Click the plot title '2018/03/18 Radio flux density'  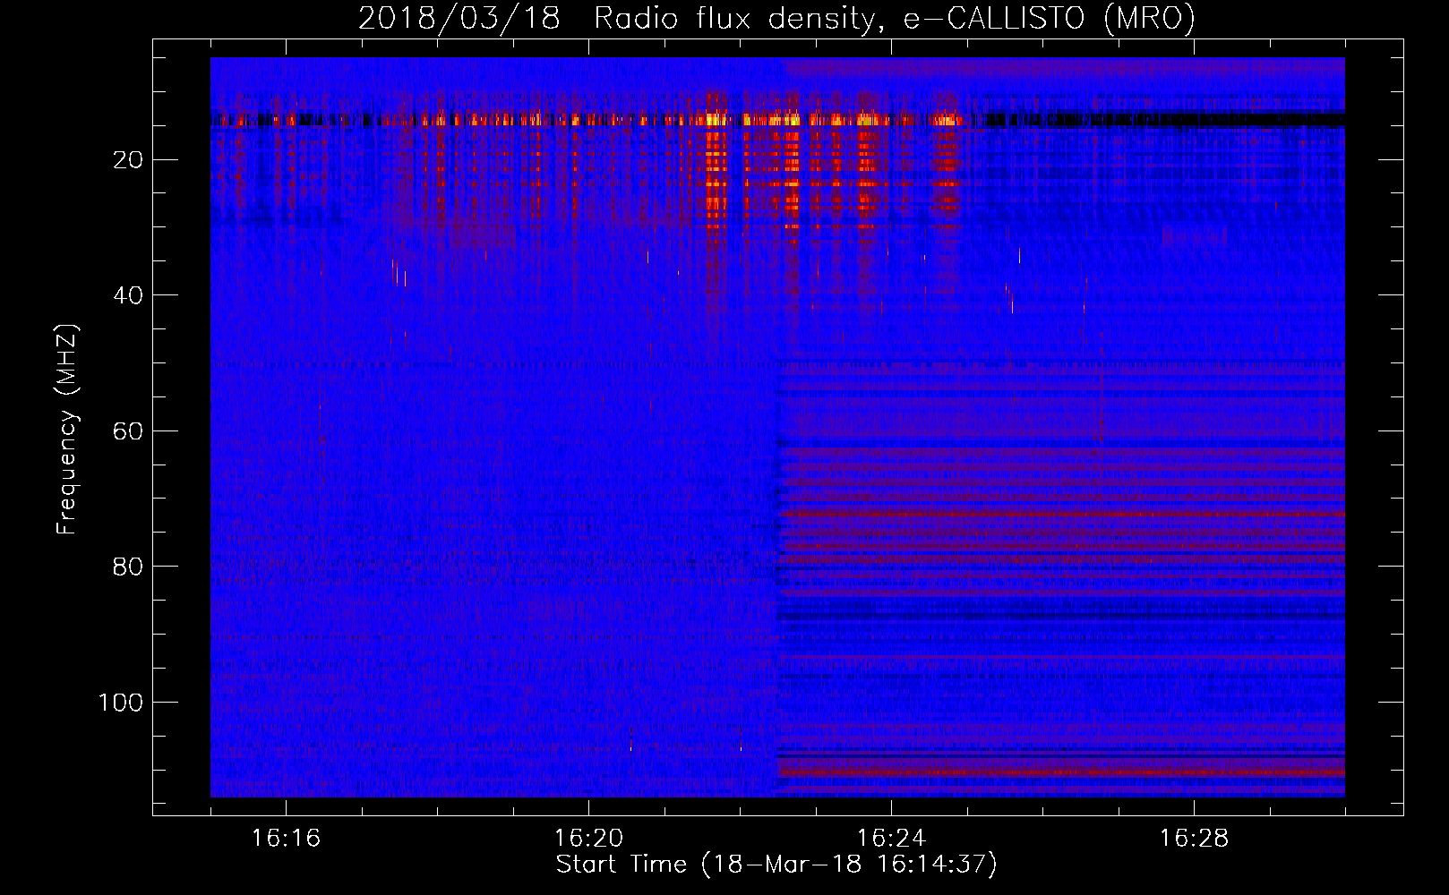click(x=777, y=18)
